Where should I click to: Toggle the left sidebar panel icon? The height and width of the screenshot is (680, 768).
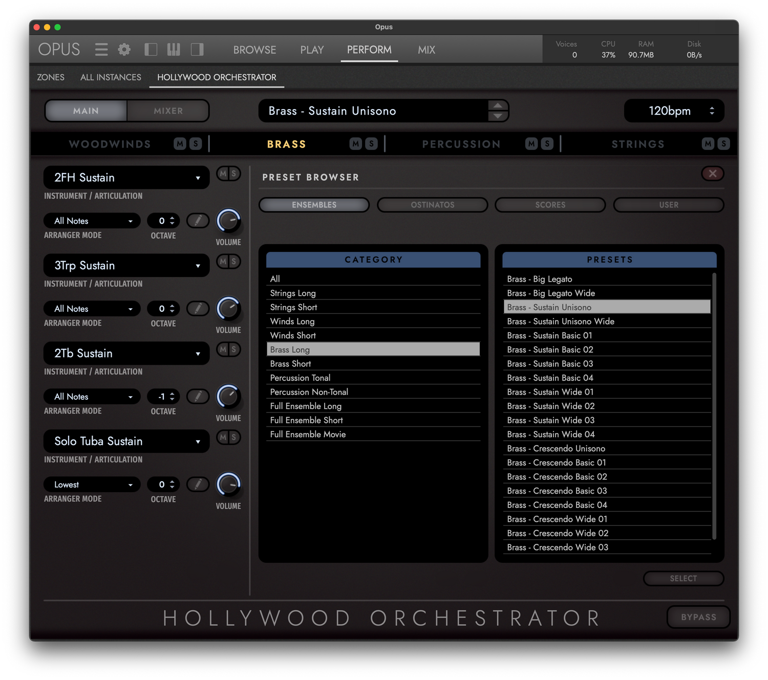click(151, 50)
